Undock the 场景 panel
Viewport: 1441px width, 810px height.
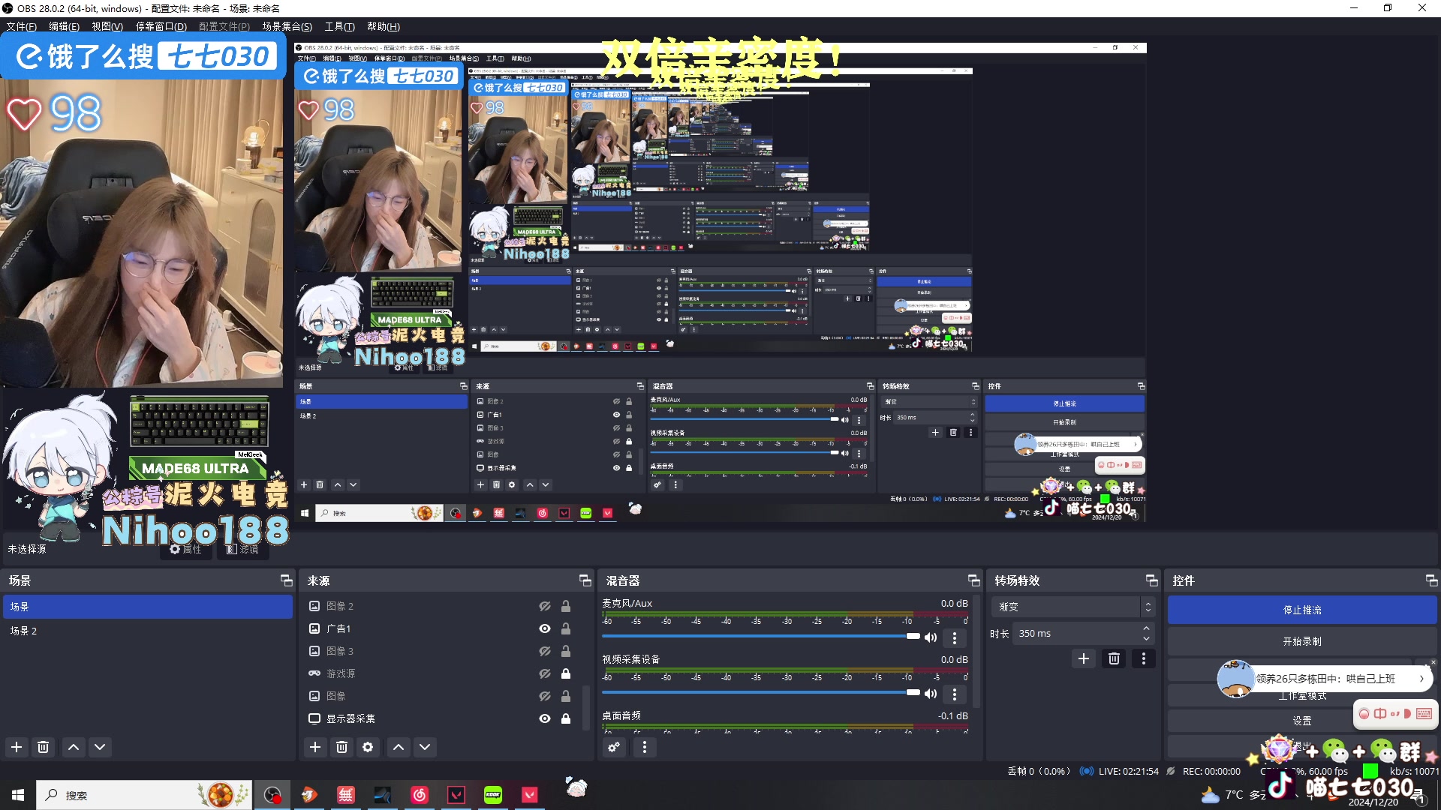coord(286,580)
